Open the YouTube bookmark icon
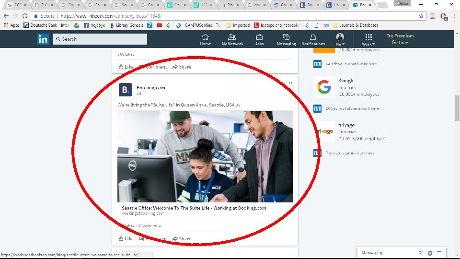Screen dimensions: 460x259 click(159, 25)
